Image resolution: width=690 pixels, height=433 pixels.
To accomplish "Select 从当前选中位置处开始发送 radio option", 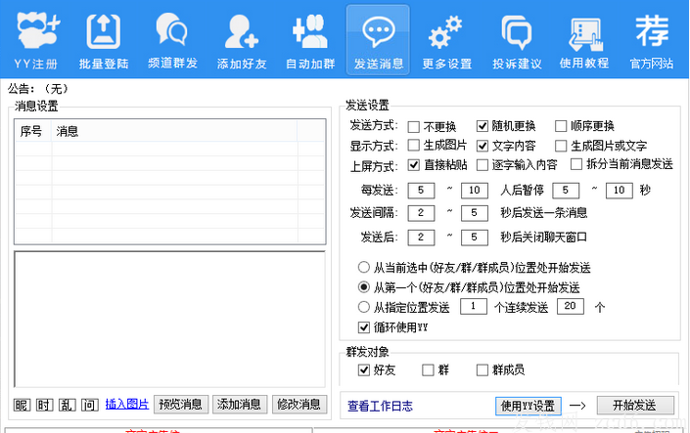I will pos(363,267).
